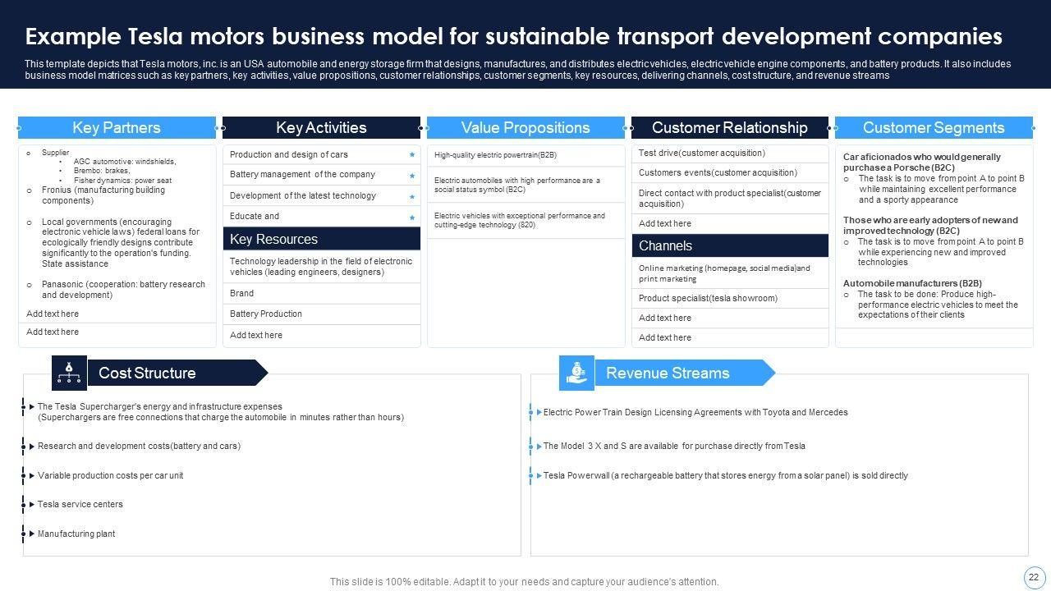Click 'AGC automotive: windshields' sub-bullet
Viewport: 1051px width, 591px height.
coord(125,162)
